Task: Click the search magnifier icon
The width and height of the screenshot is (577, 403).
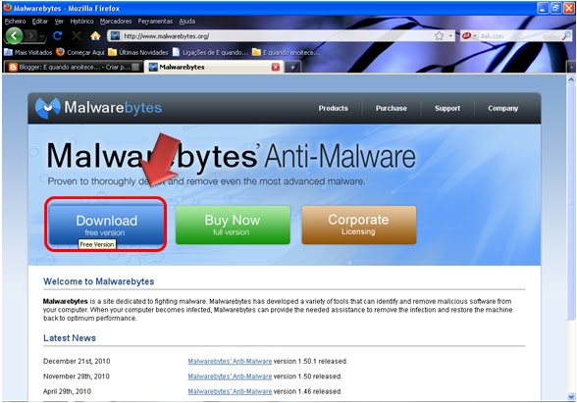Action: (566, 35)
